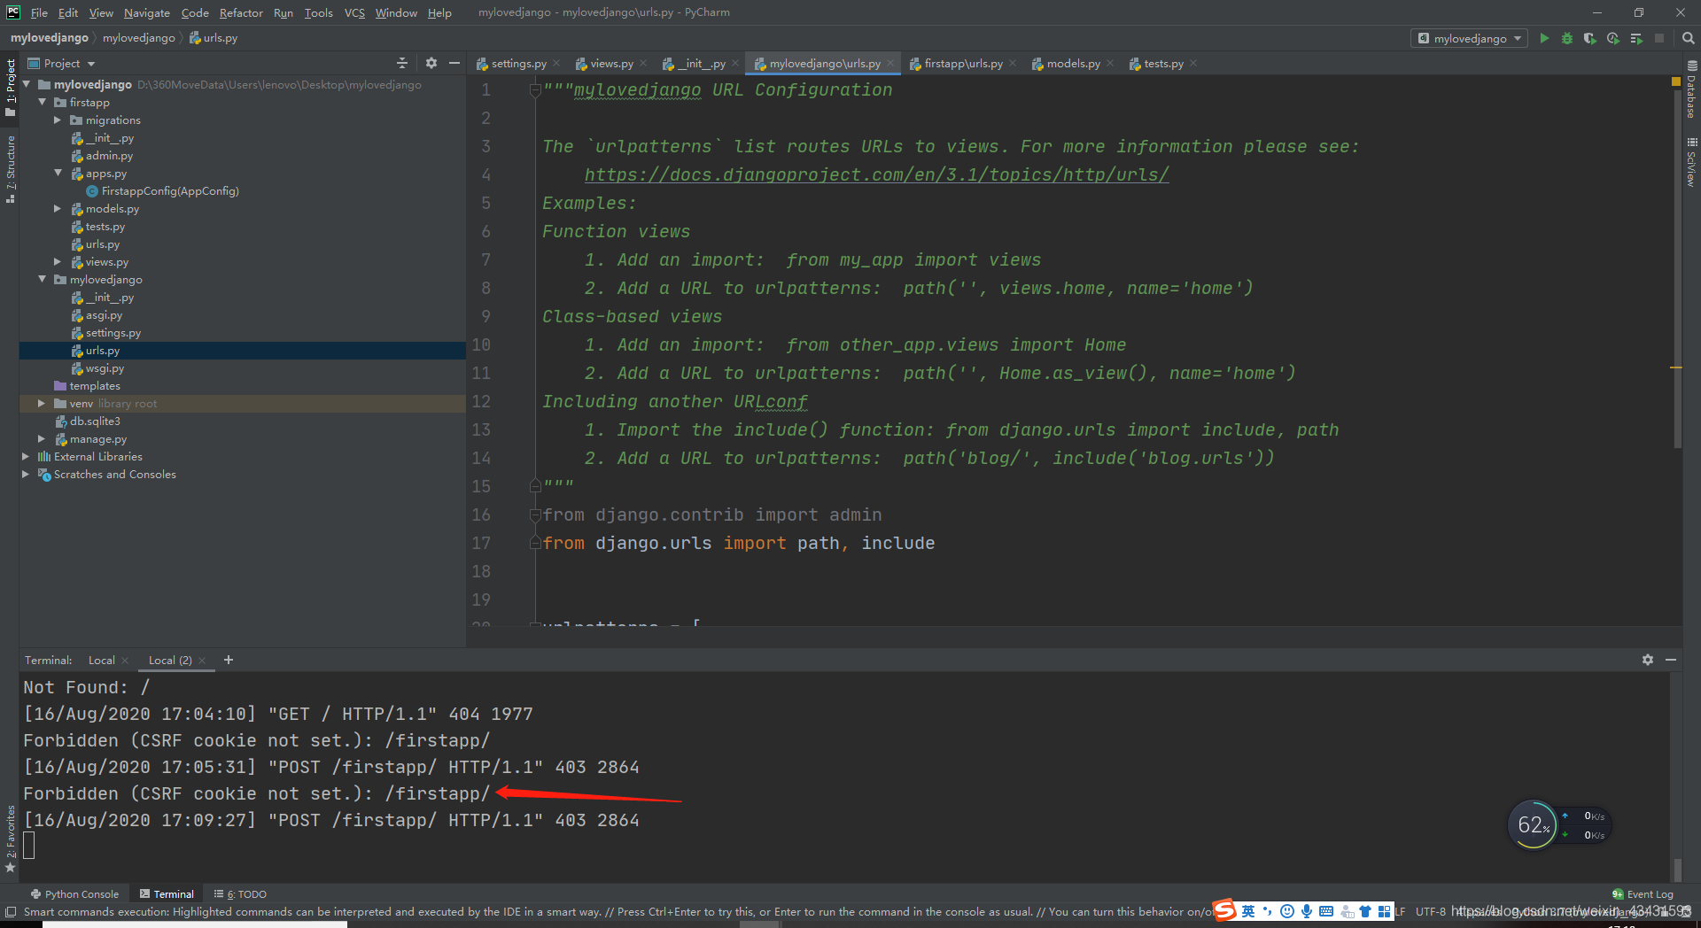1701x928 pixels.
Task: Open the Navigate menu
Action: pyautogui.click(x=147, y=12)
